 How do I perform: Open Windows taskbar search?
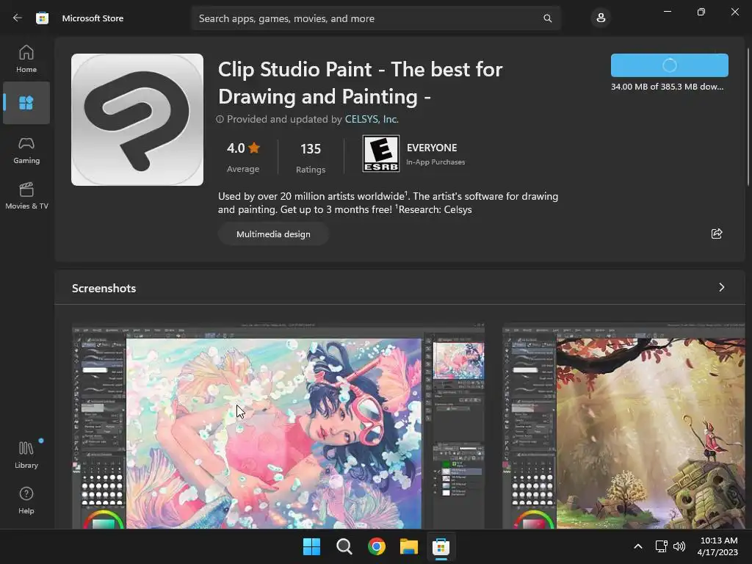[344, 546]
